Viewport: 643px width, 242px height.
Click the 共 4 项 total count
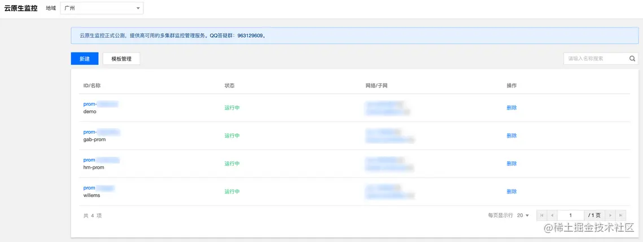point(92,215)
